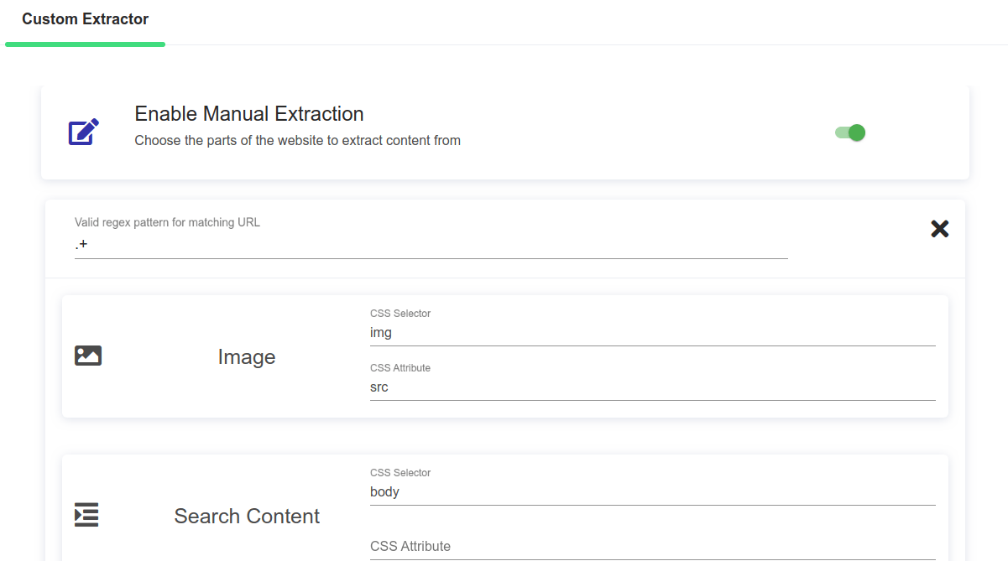Click the Search Content list icon

pyautogui.click(x=86, y=515)
